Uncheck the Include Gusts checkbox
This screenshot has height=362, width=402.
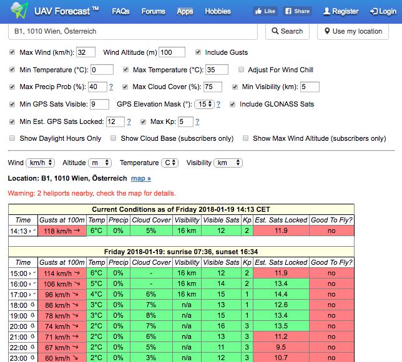point(199,52)
